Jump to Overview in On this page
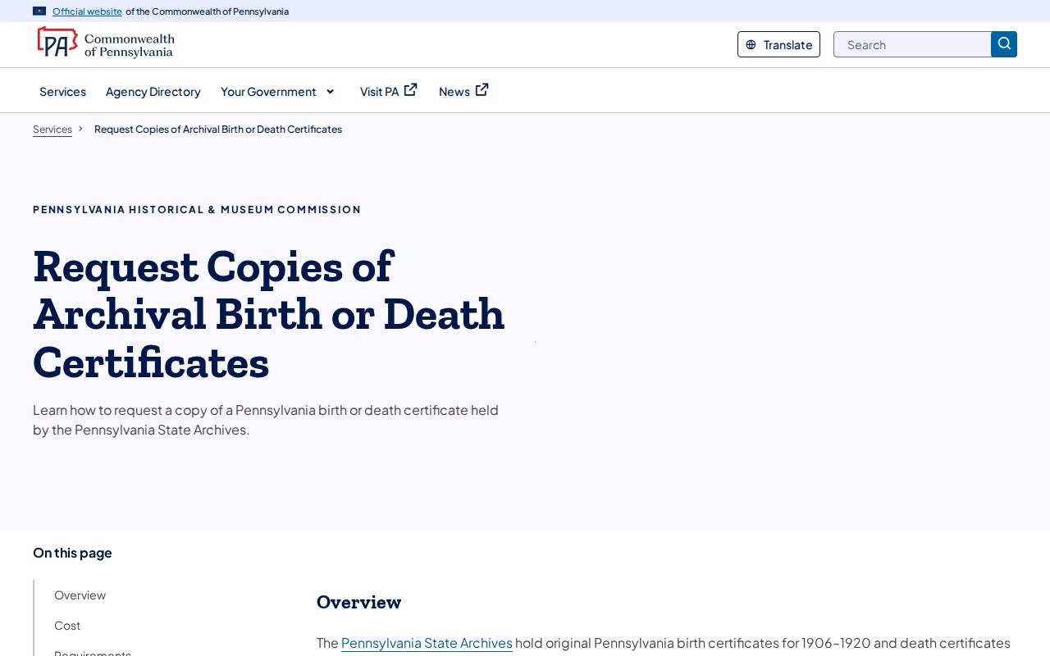The width and height of the screenshot is (1050, 656). [x=80, y=595]
